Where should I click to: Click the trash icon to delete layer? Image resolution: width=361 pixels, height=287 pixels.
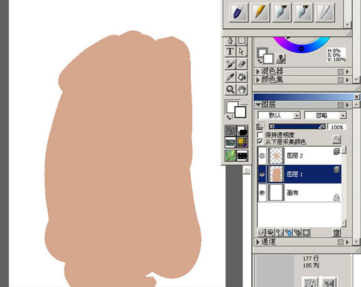tap(337, 232)
